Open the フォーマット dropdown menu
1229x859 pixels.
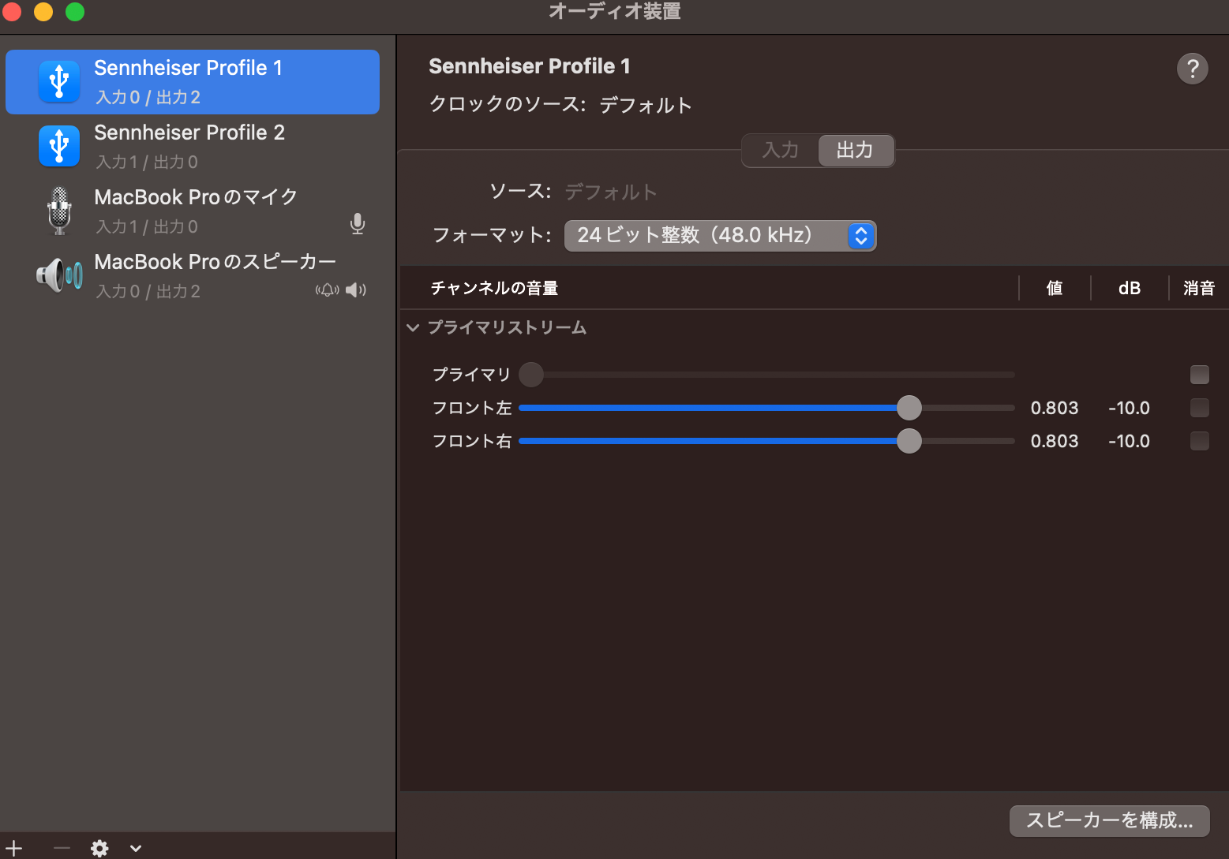tap(720, 236)
